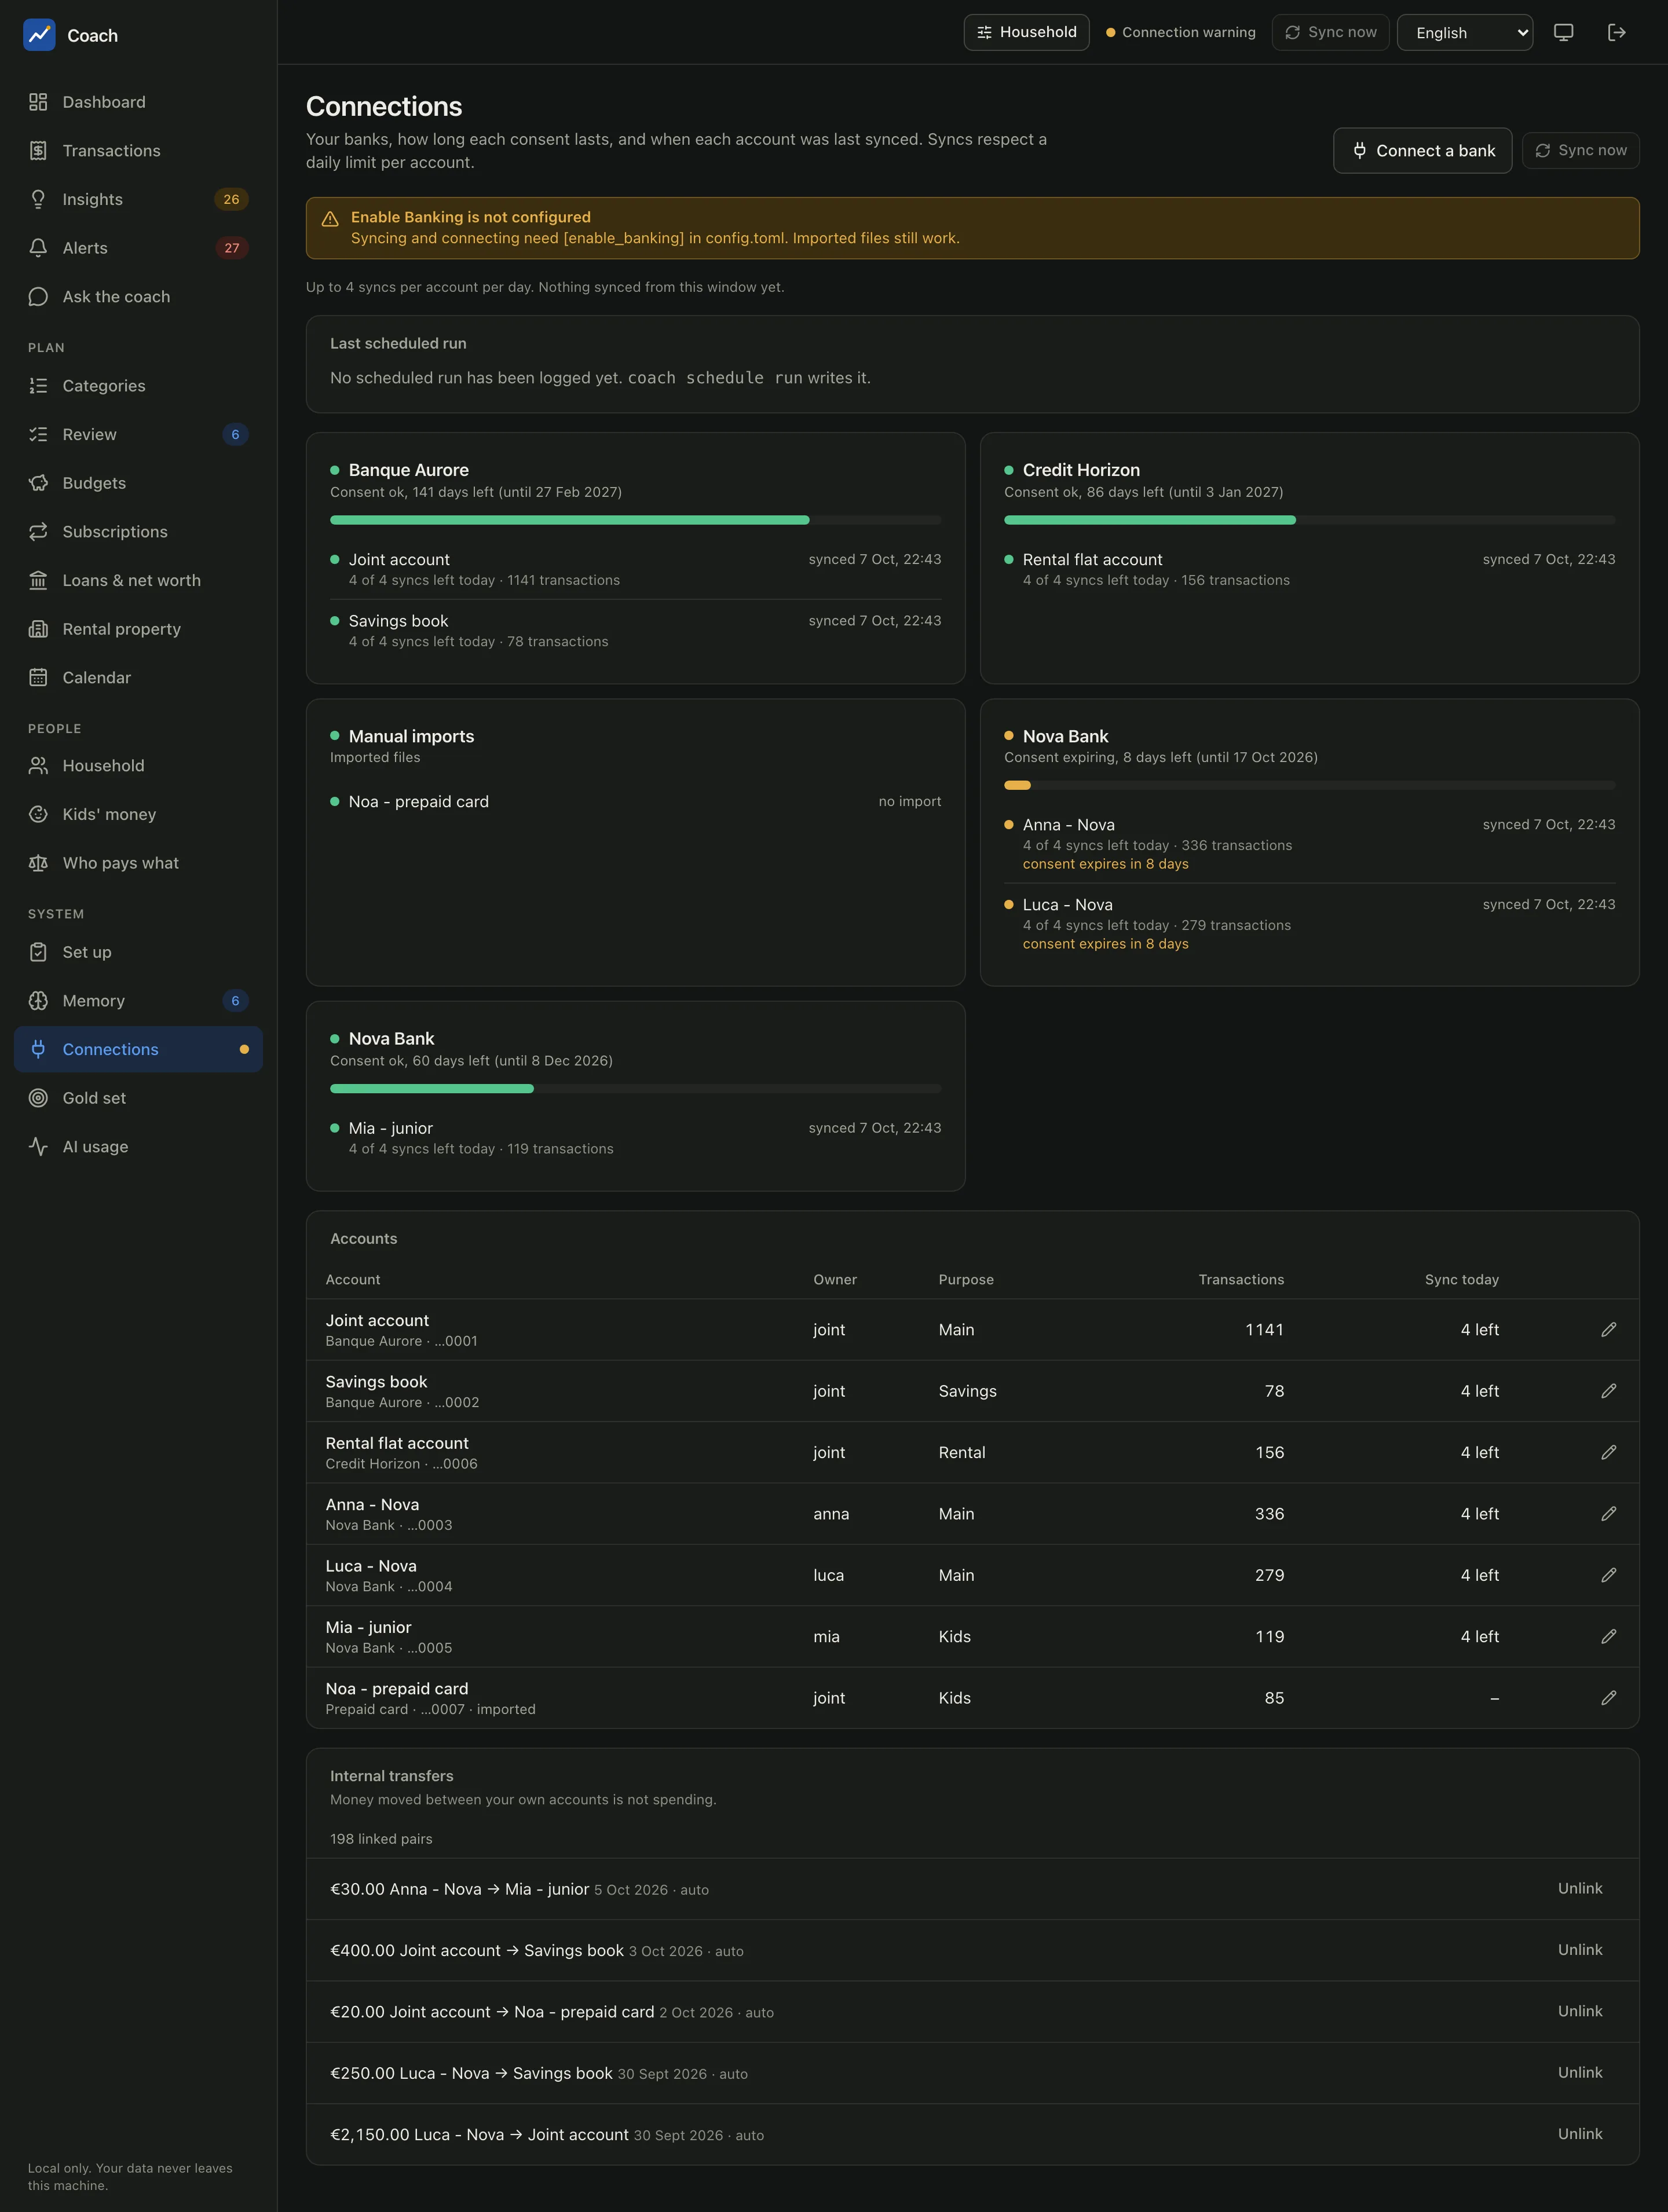Click the AI usage activity icon
Viewport: 1668px width, 2212px height.
click(x=38, y=1147)
